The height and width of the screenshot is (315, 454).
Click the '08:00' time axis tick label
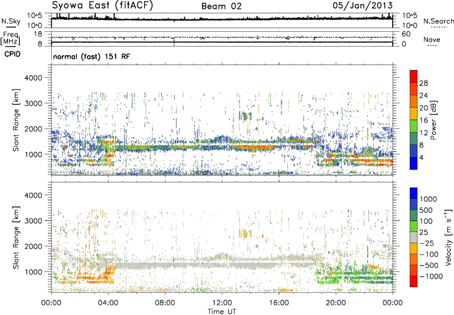tap(165, 303)
